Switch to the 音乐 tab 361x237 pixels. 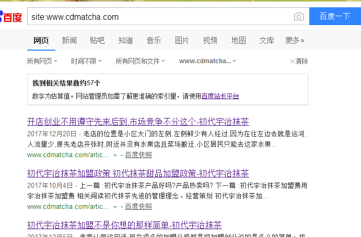154,41
